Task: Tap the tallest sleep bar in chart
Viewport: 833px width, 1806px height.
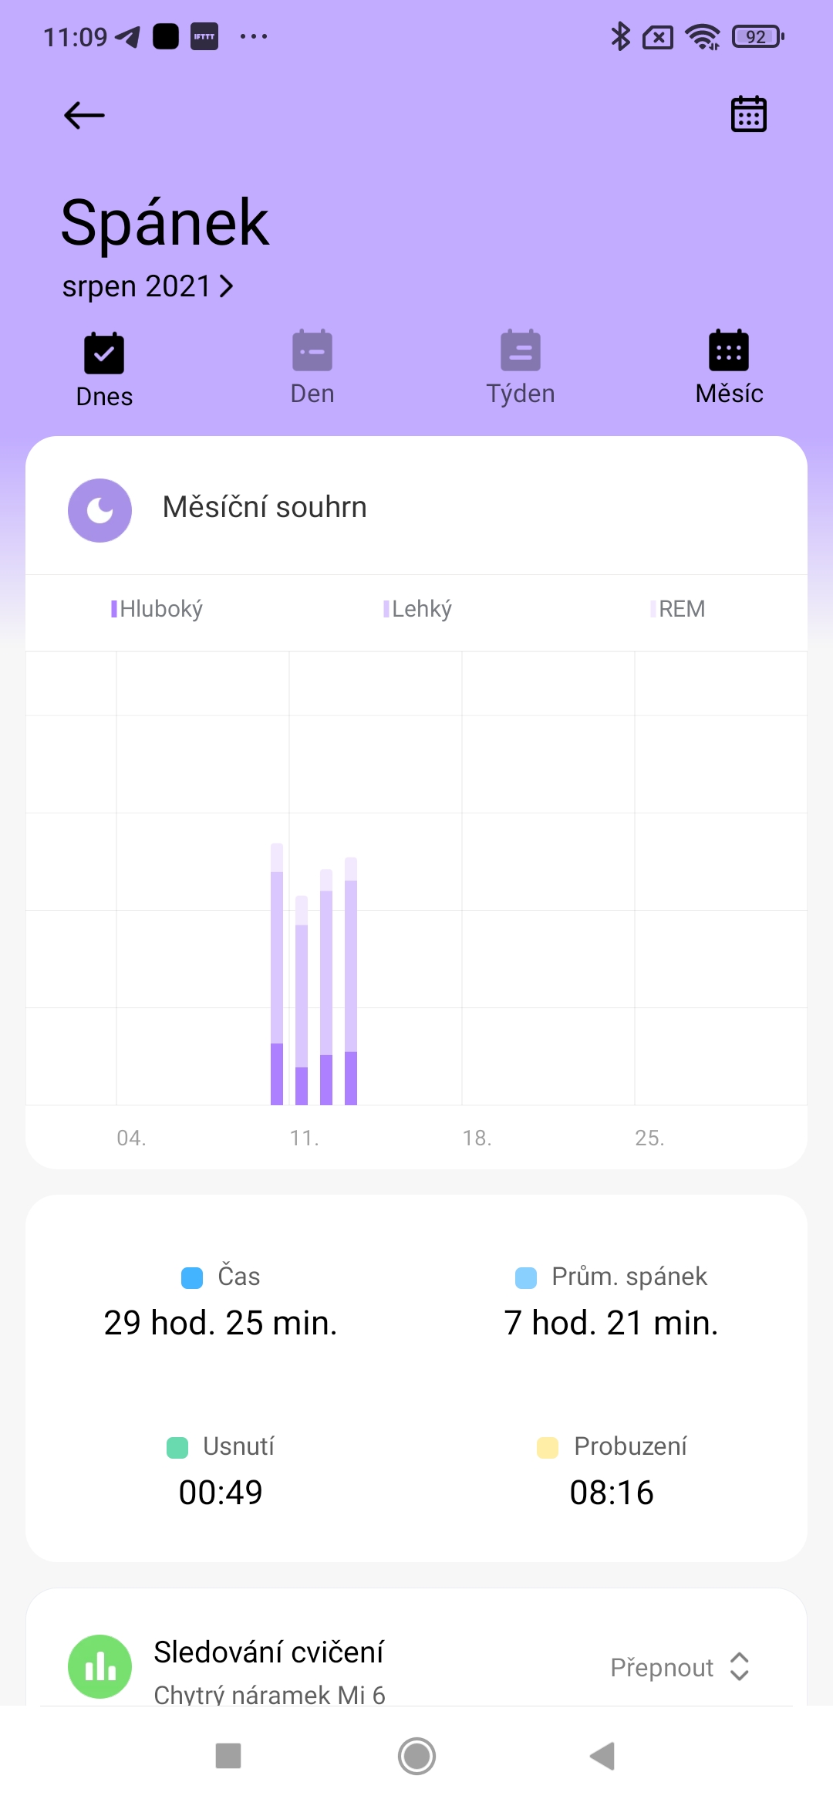Action: tap(277, 972)
